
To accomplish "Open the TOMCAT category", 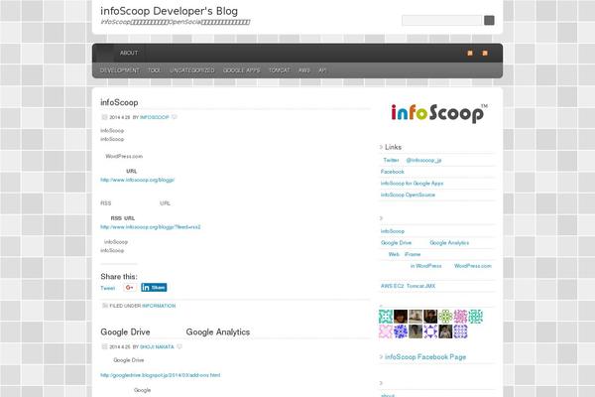I will [x=280, y=70].
